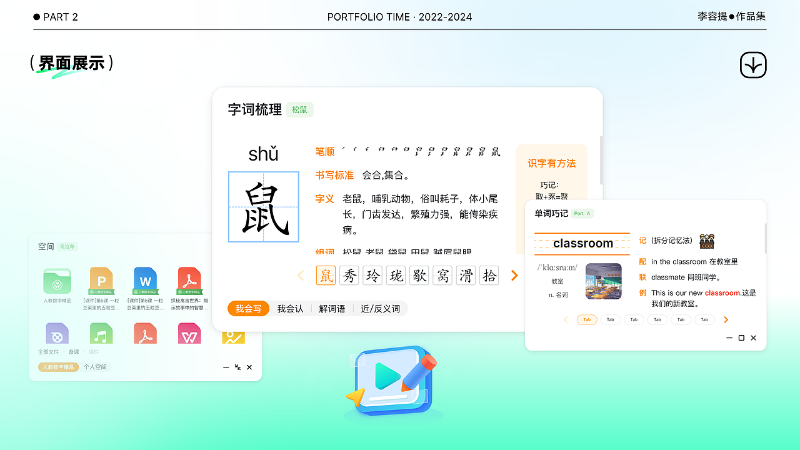Screen dimensions: 800x450
Task: Click the 全部文件 breadcrumb link
Action: pos(49,351)
